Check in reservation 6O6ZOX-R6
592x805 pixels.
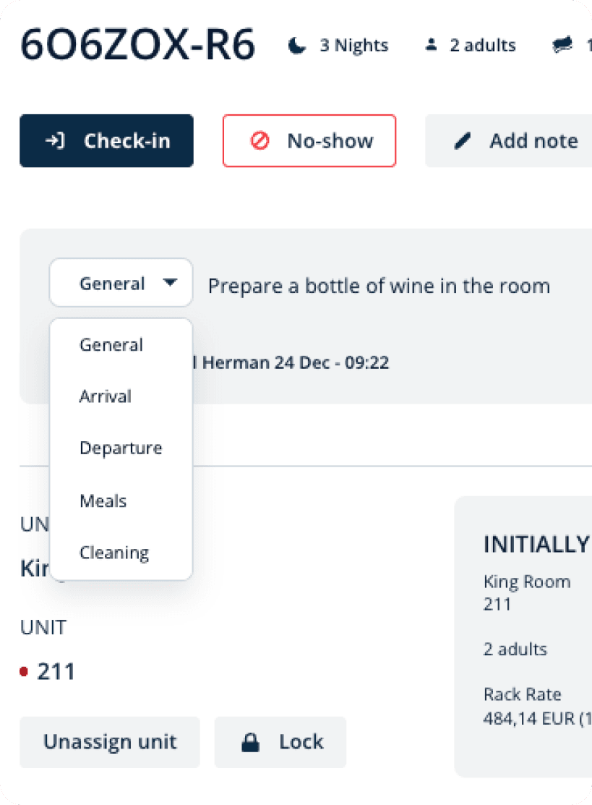click(x=107, y=140)
